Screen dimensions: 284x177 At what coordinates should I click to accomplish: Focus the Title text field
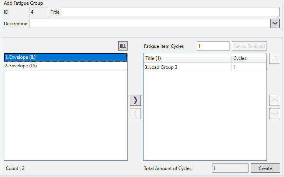170,12
